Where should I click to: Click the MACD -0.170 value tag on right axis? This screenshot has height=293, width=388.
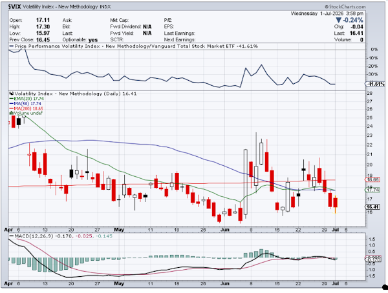coord(373,259)
